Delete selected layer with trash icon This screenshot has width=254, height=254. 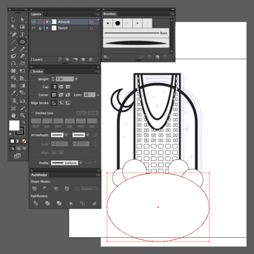click(90, 60)
